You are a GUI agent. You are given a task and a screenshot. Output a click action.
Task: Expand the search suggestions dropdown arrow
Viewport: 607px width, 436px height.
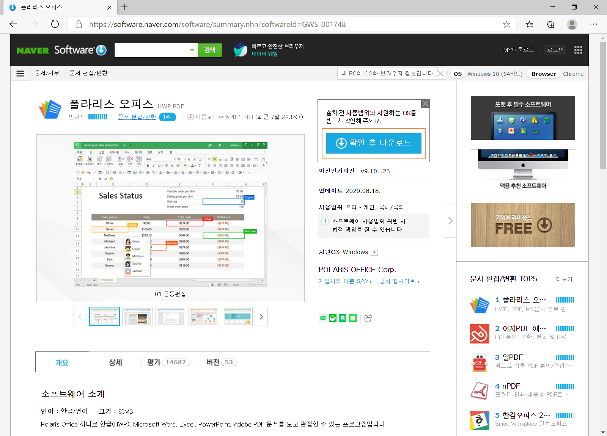(192, 50)
